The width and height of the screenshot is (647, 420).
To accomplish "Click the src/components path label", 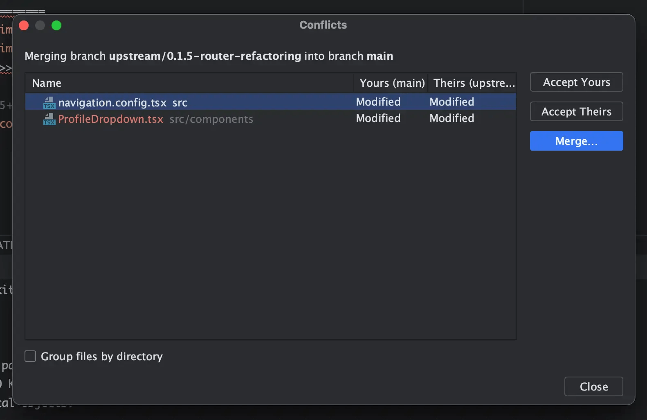I will pyautogui.click(x=211, y=119).
